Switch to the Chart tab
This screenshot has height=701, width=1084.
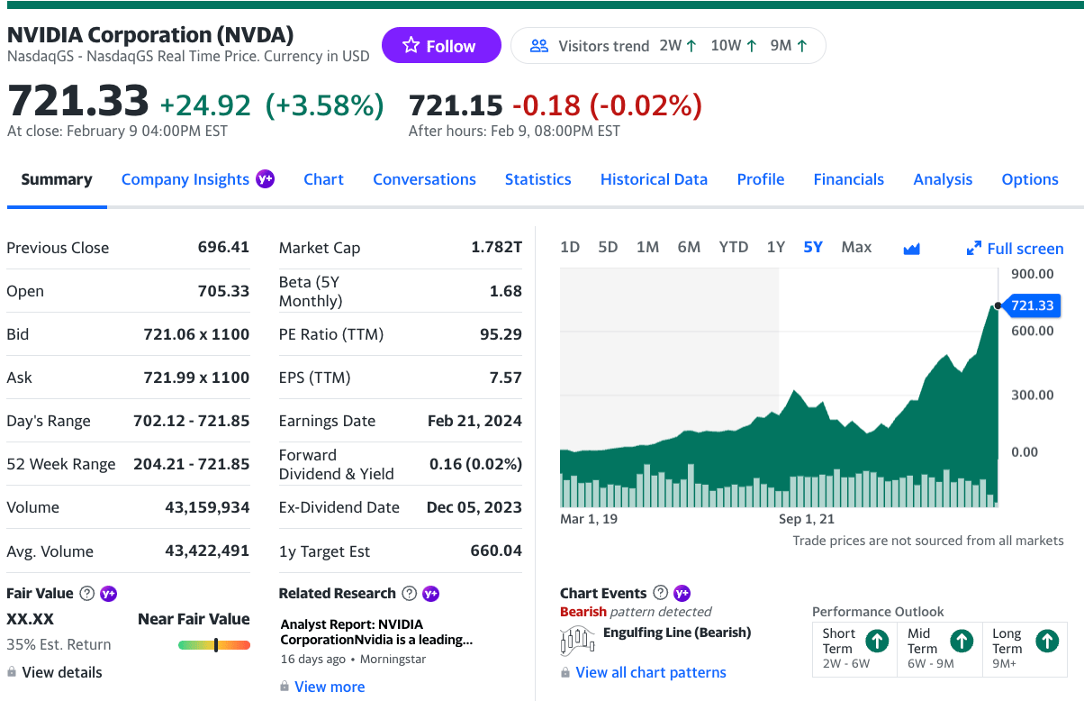click(323, 179)
